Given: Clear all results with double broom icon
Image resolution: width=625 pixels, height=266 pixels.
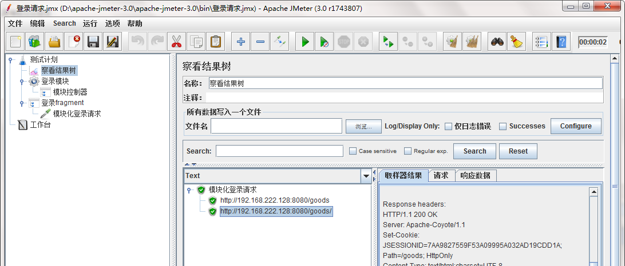Looking at the screenshot, I should click(472, 41).
